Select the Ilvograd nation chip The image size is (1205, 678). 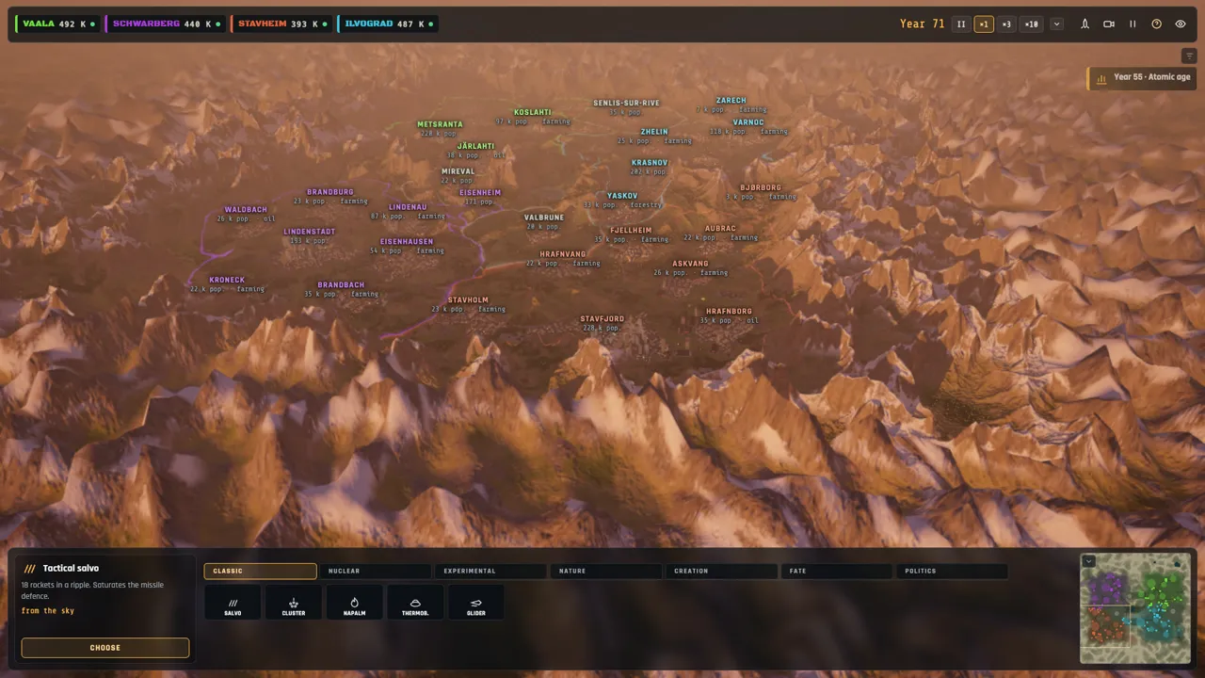[388, 24]
